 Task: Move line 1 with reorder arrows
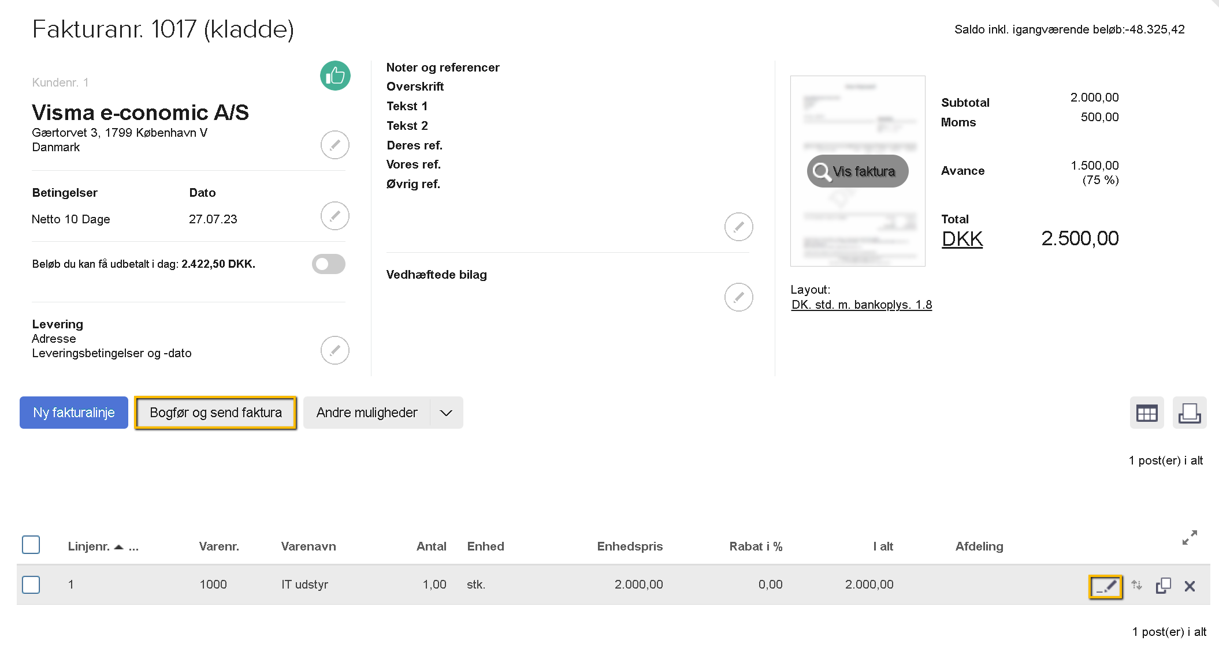(1136, 585)
